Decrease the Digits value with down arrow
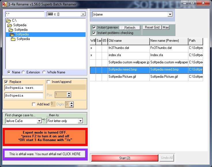 [x=71, y=106]
